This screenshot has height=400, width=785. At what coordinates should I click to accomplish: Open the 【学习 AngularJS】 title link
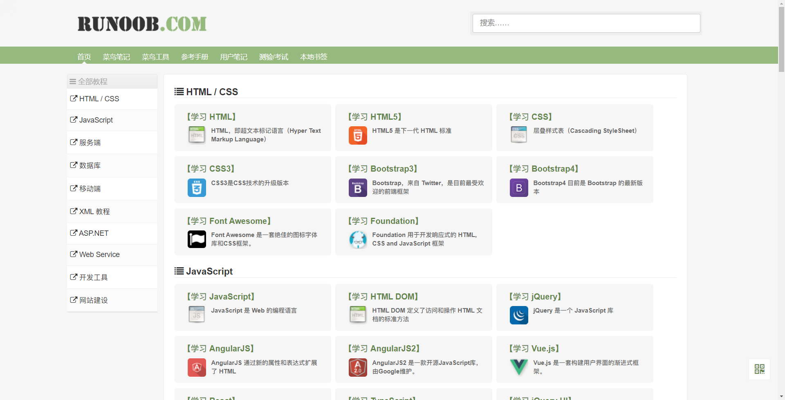pos(221,349)
